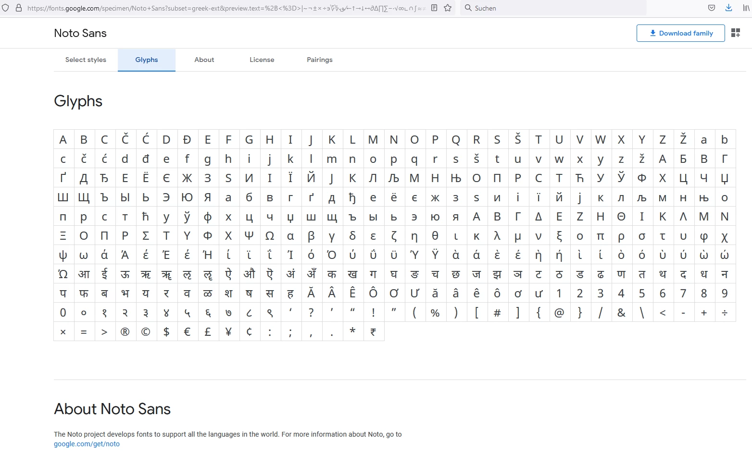Screen dimensions: 752x453
Task: Select the hash # glyph
Action: pyautogui.click(x=497, y=313)
